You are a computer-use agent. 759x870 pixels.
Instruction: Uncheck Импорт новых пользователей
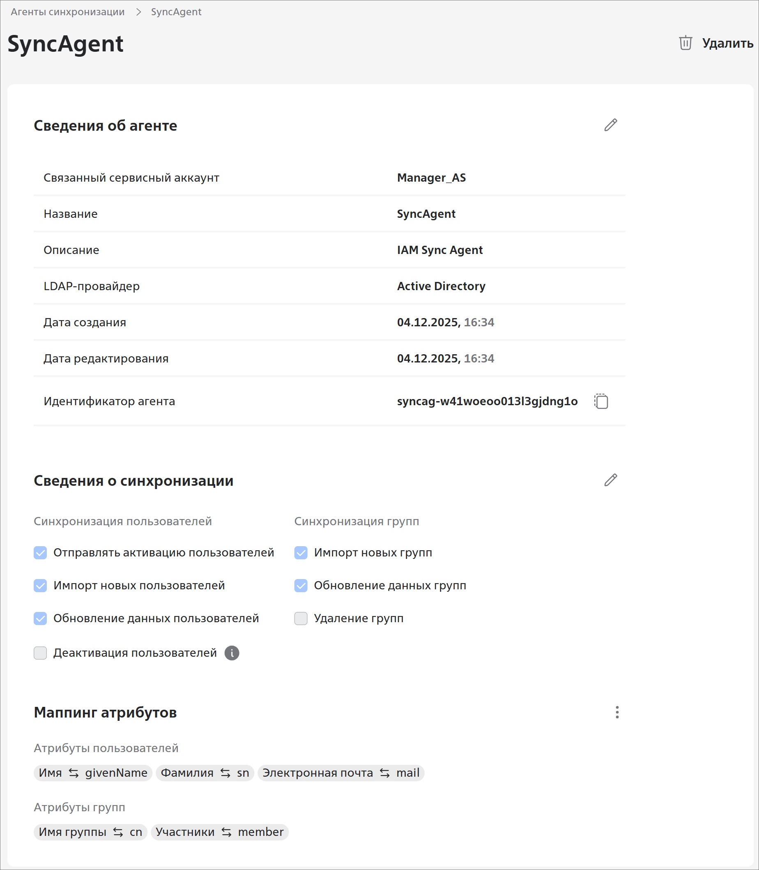tap(40, 586)
